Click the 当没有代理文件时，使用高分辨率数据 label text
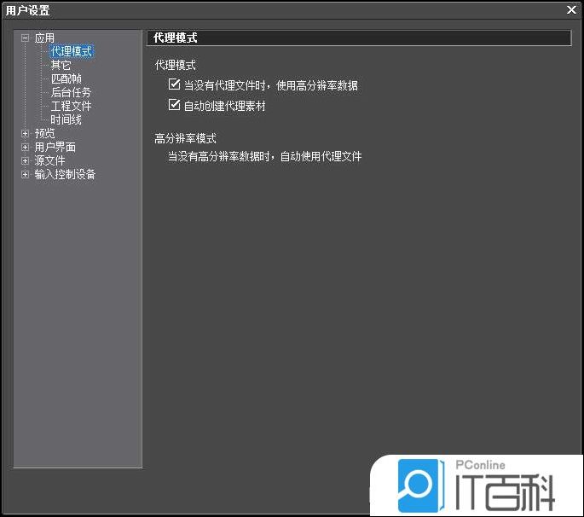 click(x=271, y=85)
